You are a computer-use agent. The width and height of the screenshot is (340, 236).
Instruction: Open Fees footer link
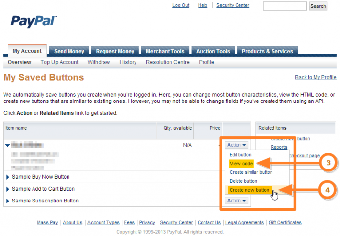(x=129, y=223)
